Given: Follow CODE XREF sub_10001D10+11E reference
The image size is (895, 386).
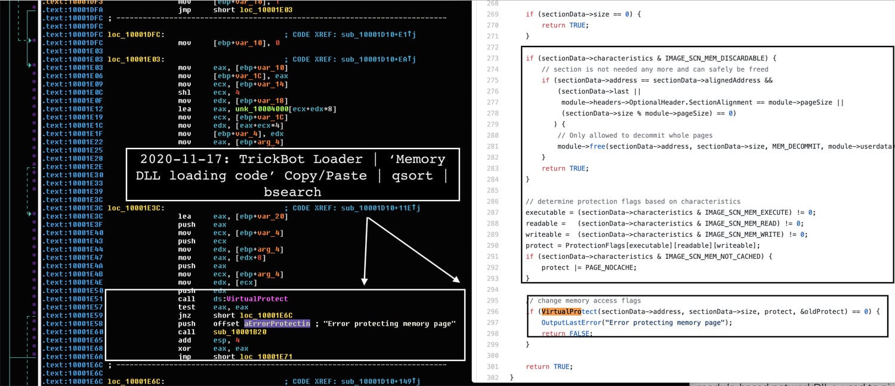Looking at the screenshot, I should [x=353, y=208].
